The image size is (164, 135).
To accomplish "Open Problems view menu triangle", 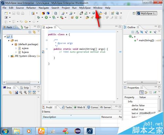I will [120, 111].
